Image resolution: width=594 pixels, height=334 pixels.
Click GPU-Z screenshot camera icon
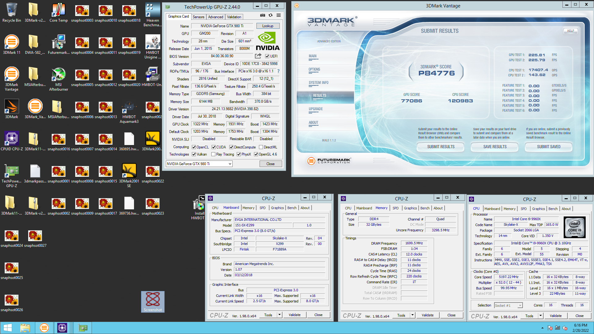tap(262, 15)
